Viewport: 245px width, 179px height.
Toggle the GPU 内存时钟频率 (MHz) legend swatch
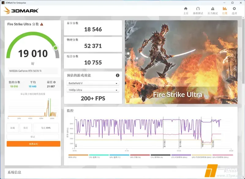coord(202,155)
